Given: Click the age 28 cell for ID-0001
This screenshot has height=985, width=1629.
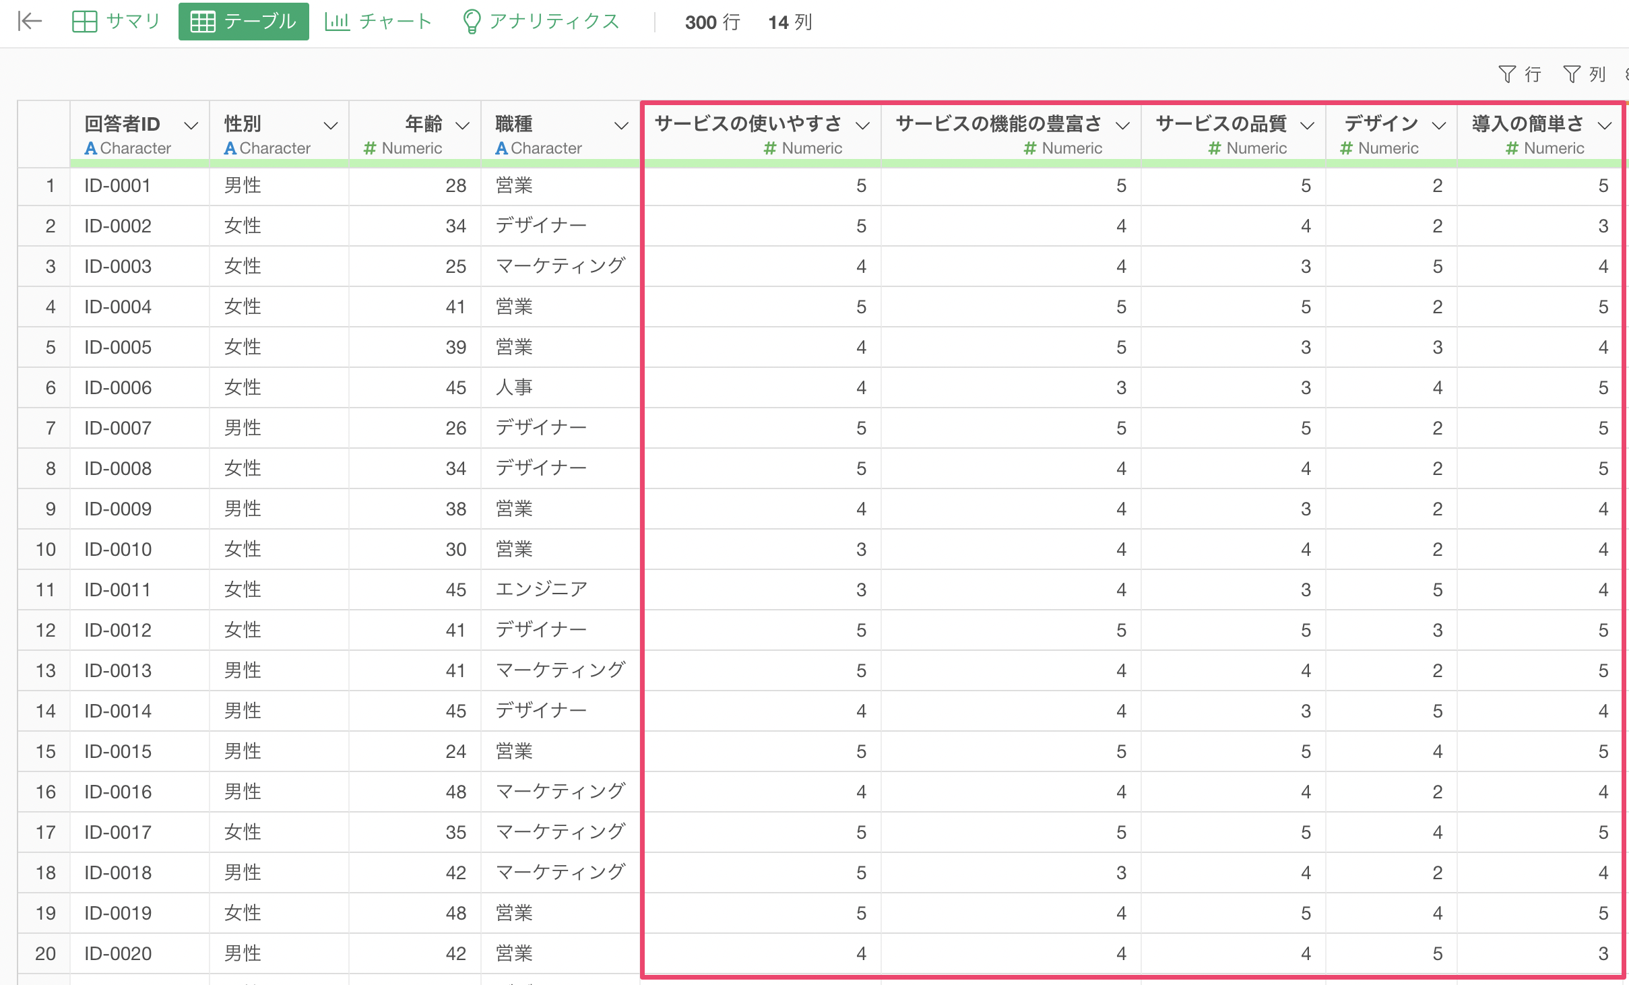Looking at the screenshot, I should pos(415,186).
